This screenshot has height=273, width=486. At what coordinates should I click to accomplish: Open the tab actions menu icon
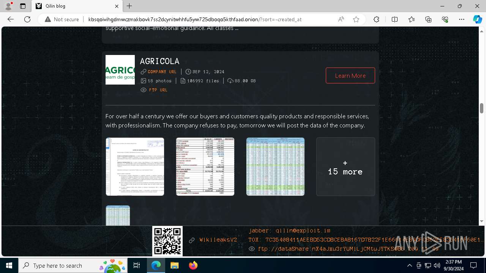[23, 6]
